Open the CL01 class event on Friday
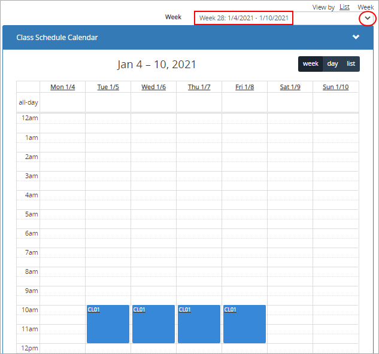Image resolution: width=379 pixels, height=354 pixels. (244, 324)
